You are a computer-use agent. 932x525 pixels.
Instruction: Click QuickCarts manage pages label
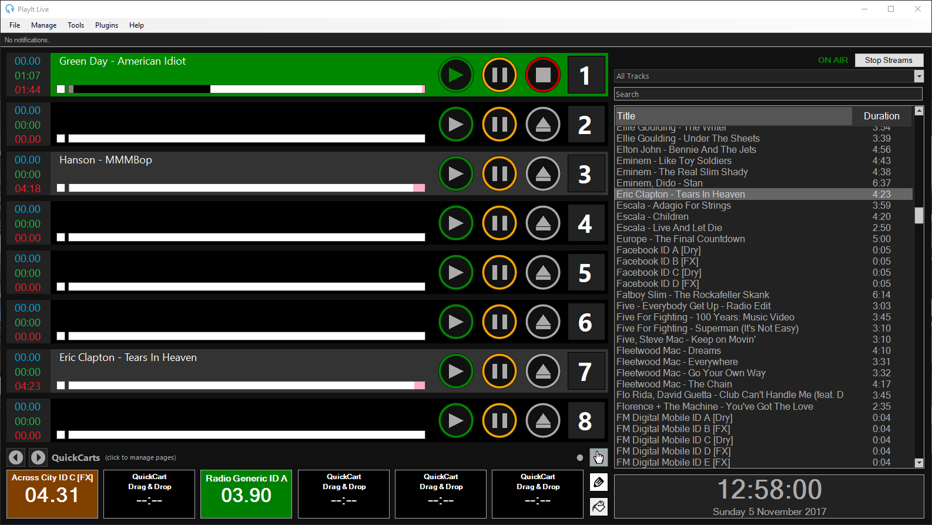[140, 457]
